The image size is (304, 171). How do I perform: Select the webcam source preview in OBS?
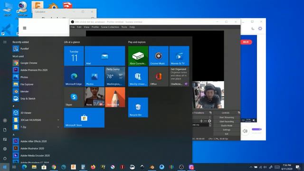pos(208,95)
